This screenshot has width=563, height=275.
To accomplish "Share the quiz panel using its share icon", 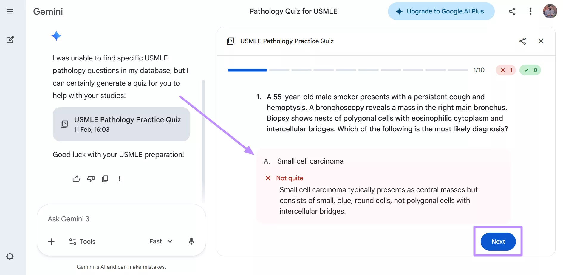I will tap(523, 41).
